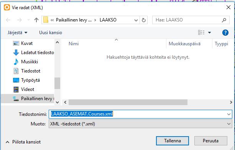The image size is (235, 150).
Task: Open help with the question mark icon
Action: point(225,33)
